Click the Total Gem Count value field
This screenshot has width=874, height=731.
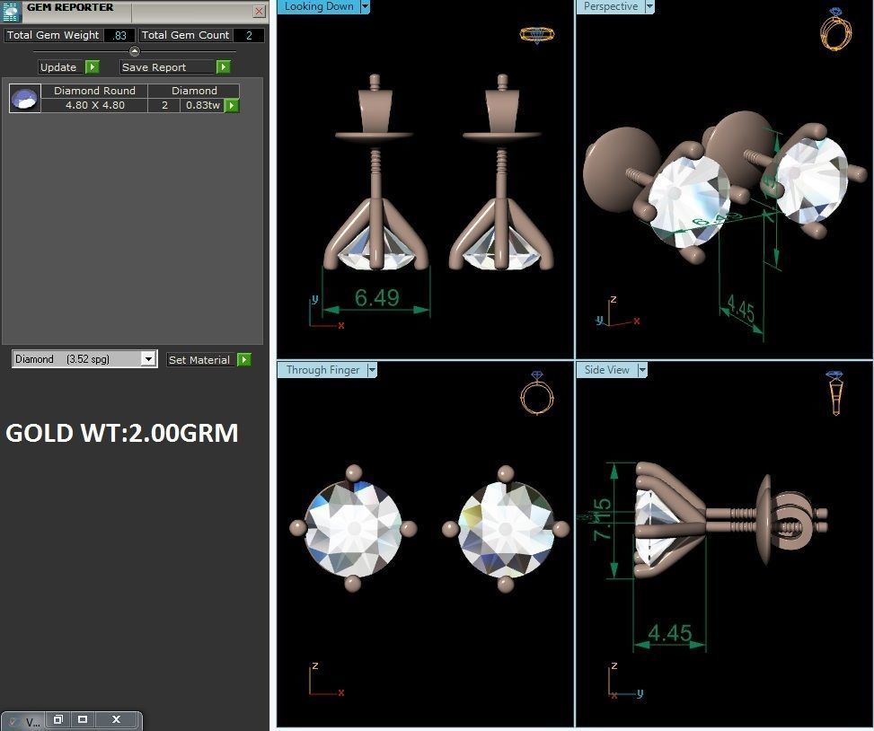(x=249, y=35)
